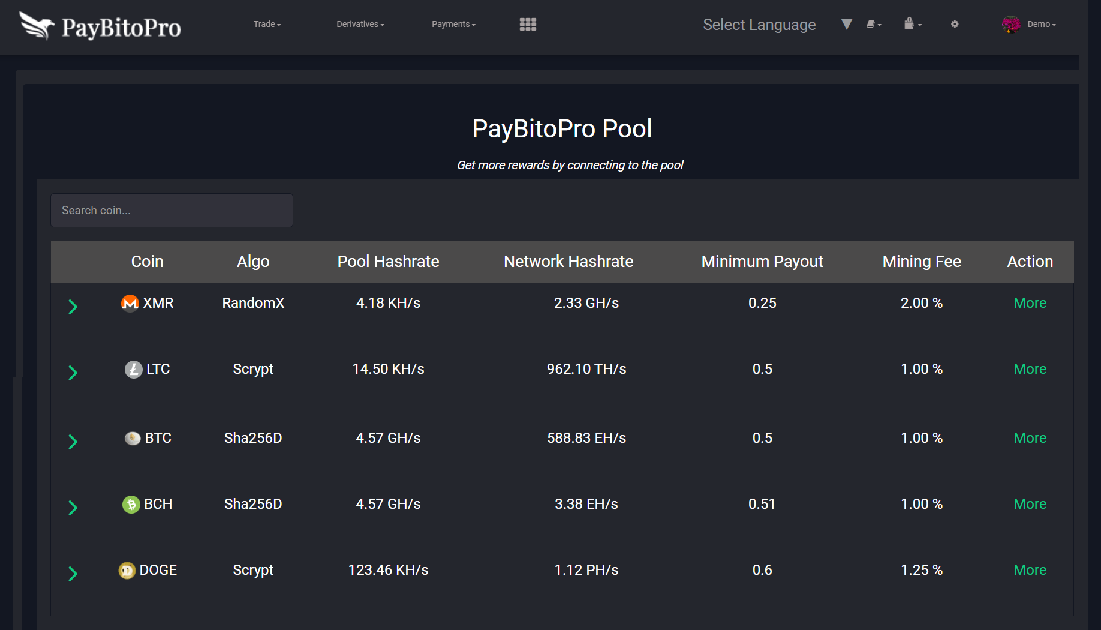Click the LTC Litecoin coin icon

pos(133,369)
